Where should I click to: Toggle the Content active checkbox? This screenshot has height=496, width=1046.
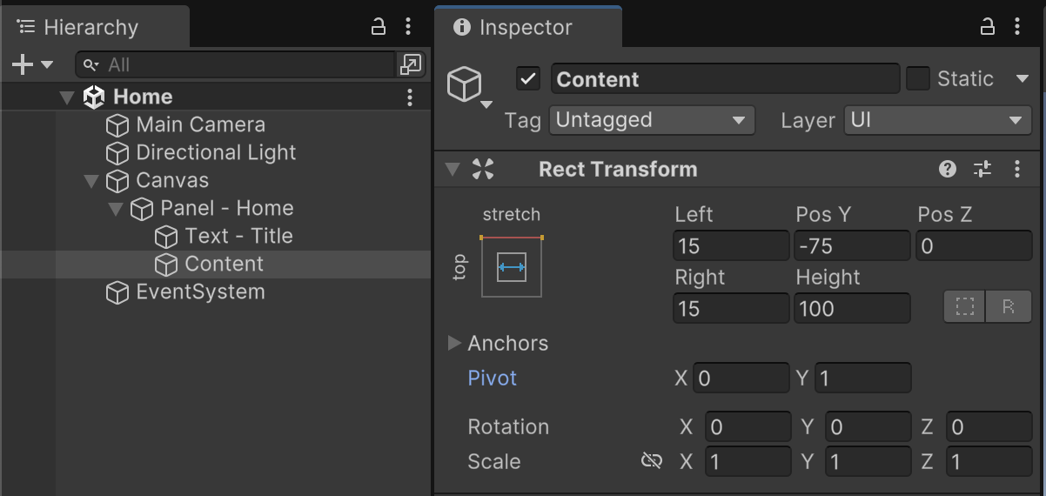[528, 79]
